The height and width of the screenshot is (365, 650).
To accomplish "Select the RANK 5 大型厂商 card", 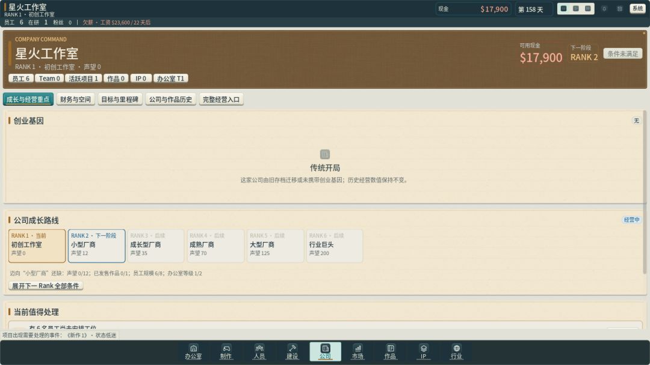I will coord(275,246).
